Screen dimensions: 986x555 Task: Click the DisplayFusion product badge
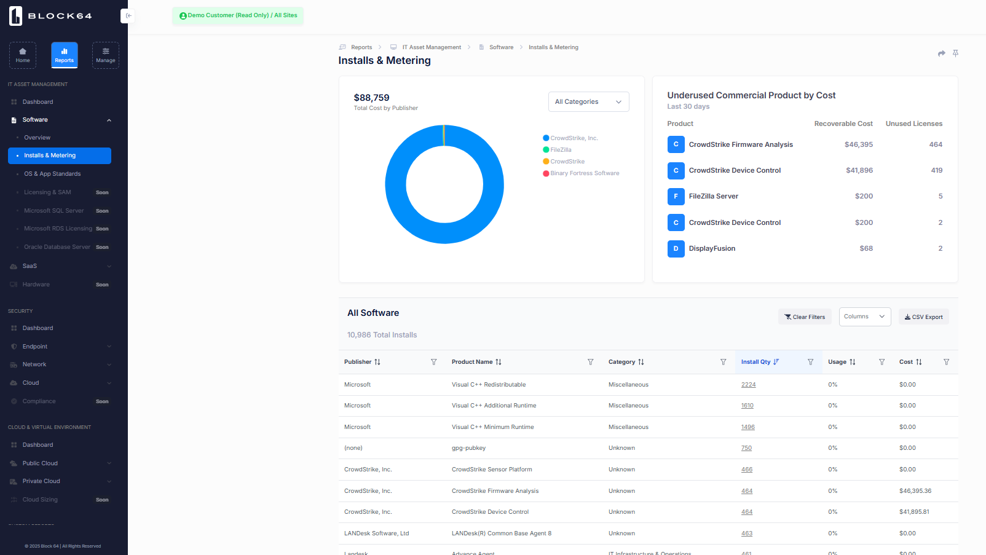(x=676, y=248)
